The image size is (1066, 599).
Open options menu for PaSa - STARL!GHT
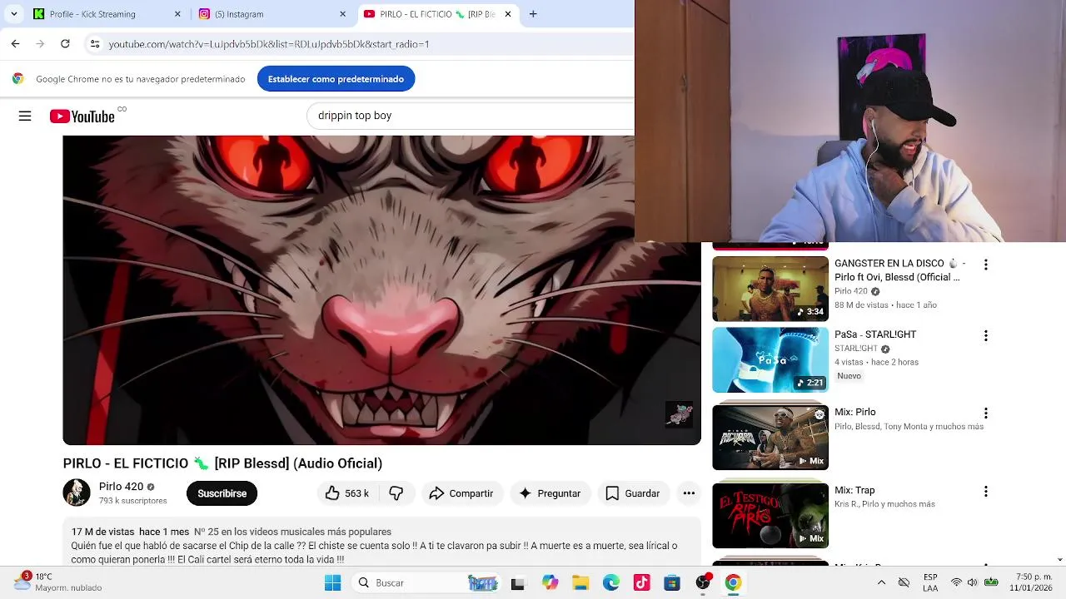(985, 336)
